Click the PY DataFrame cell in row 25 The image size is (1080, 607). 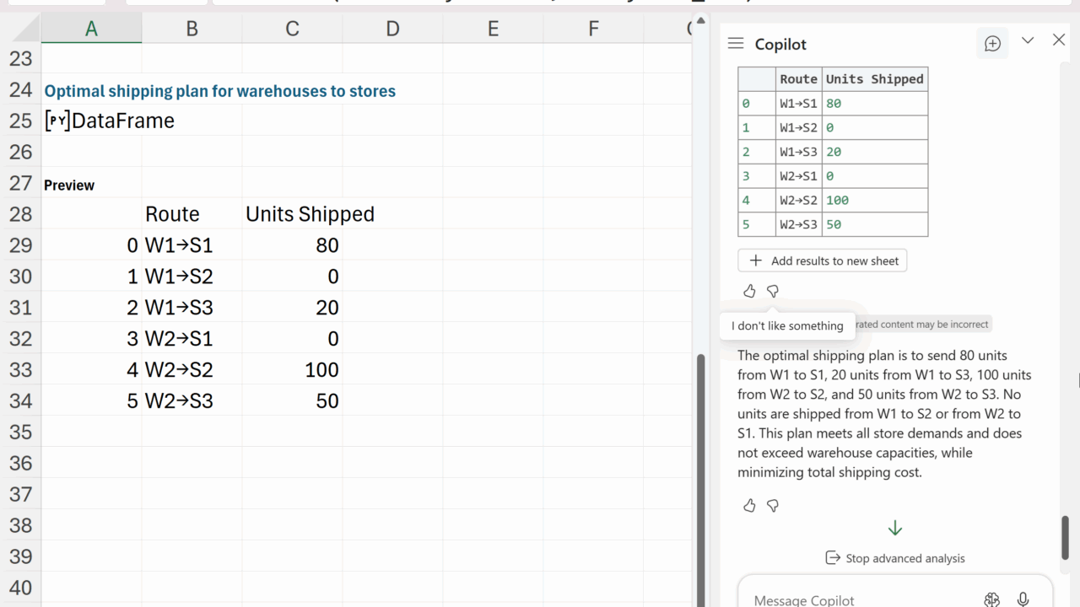[91, 121]
